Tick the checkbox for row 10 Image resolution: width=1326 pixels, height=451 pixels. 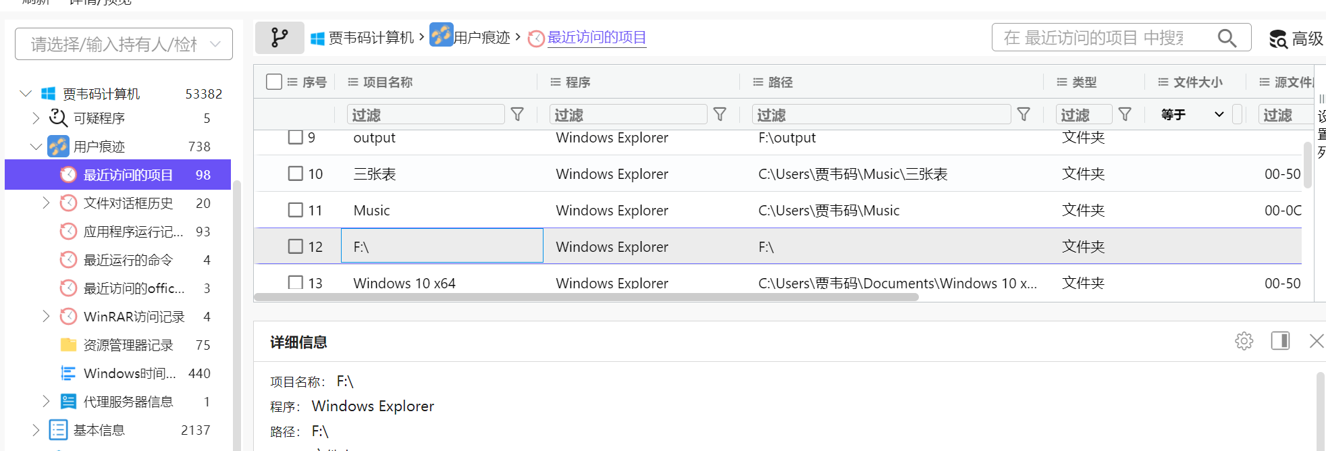pos(295,174)
